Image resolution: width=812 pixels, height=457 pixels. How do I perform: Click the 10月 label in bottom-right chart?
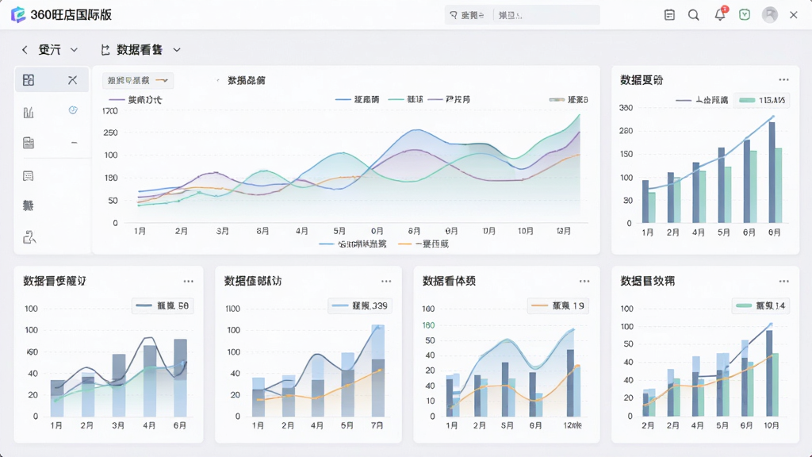click(771, 425)
